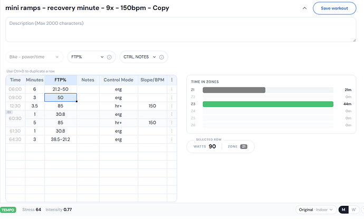Show info for the FTP% selector
364x219 pixels.
[x=109, y=57]
